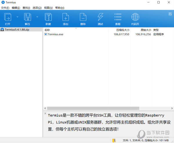
Task: Click the archive comment text about Termius
Action: point(109,122)
